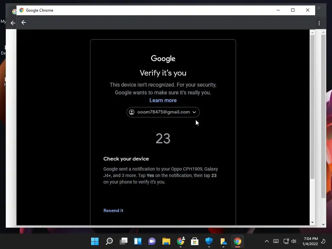Open the folder-with-cloud app on the taskbar

(223, 241)
